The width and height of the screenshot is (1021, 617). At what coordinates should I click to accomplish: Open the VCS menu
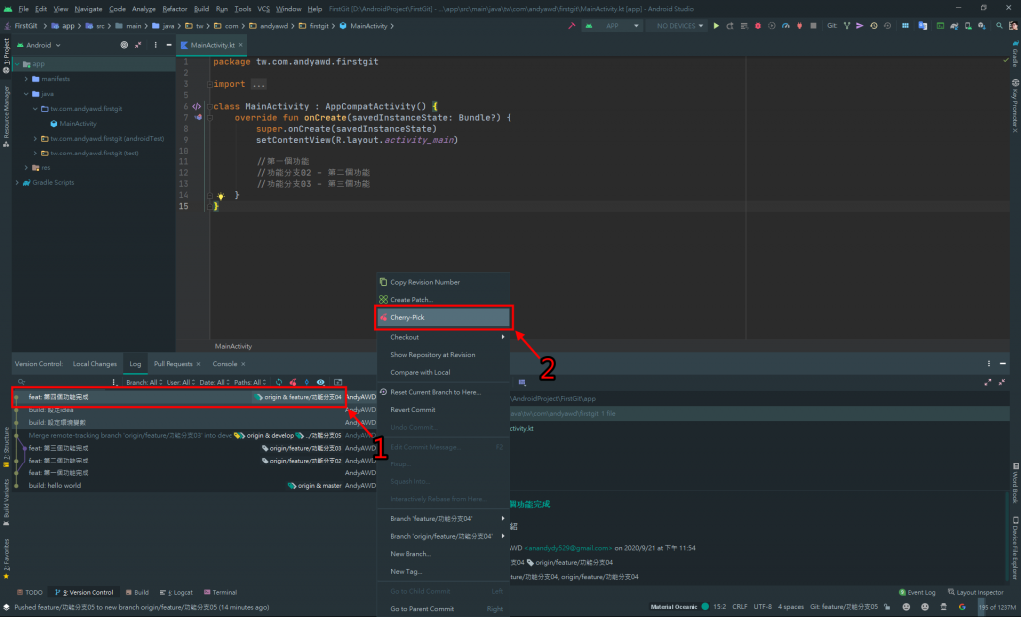click(x=263, y=8)
